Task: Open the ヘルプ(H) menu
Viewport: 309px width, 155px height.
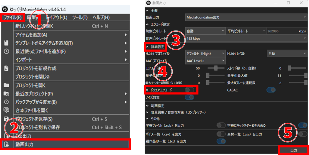Action: point(101,17)
